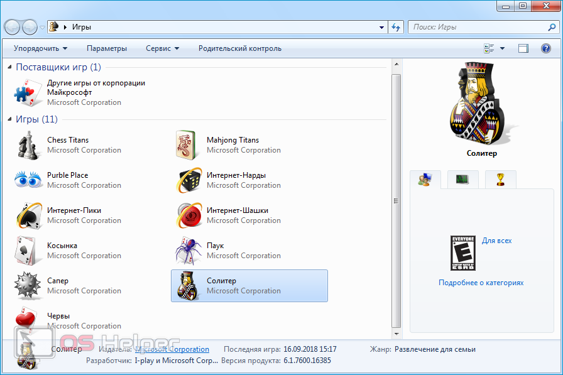Open the Косынка cards icon
563x375 pixels.
click(28, 251)
